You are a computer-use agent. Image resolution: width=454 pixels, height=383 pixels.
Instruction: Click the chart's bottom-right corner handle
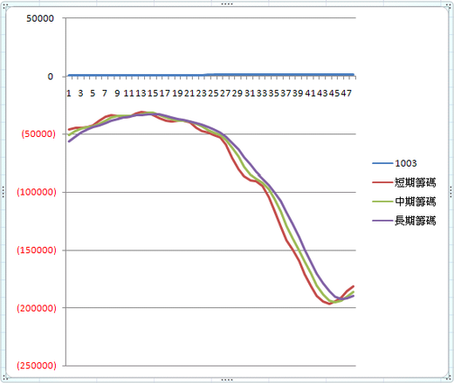pos(450,379)
